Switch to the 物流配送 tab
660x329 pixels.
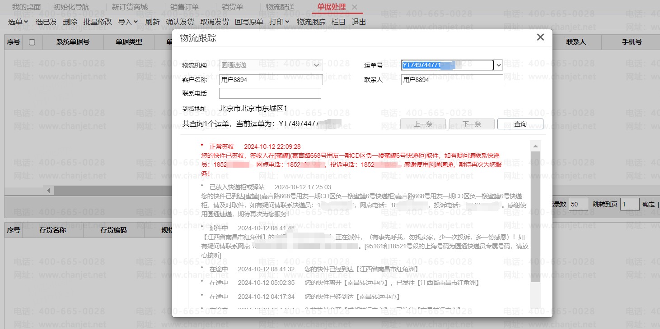pyautogui.click(x=280, y=7)
